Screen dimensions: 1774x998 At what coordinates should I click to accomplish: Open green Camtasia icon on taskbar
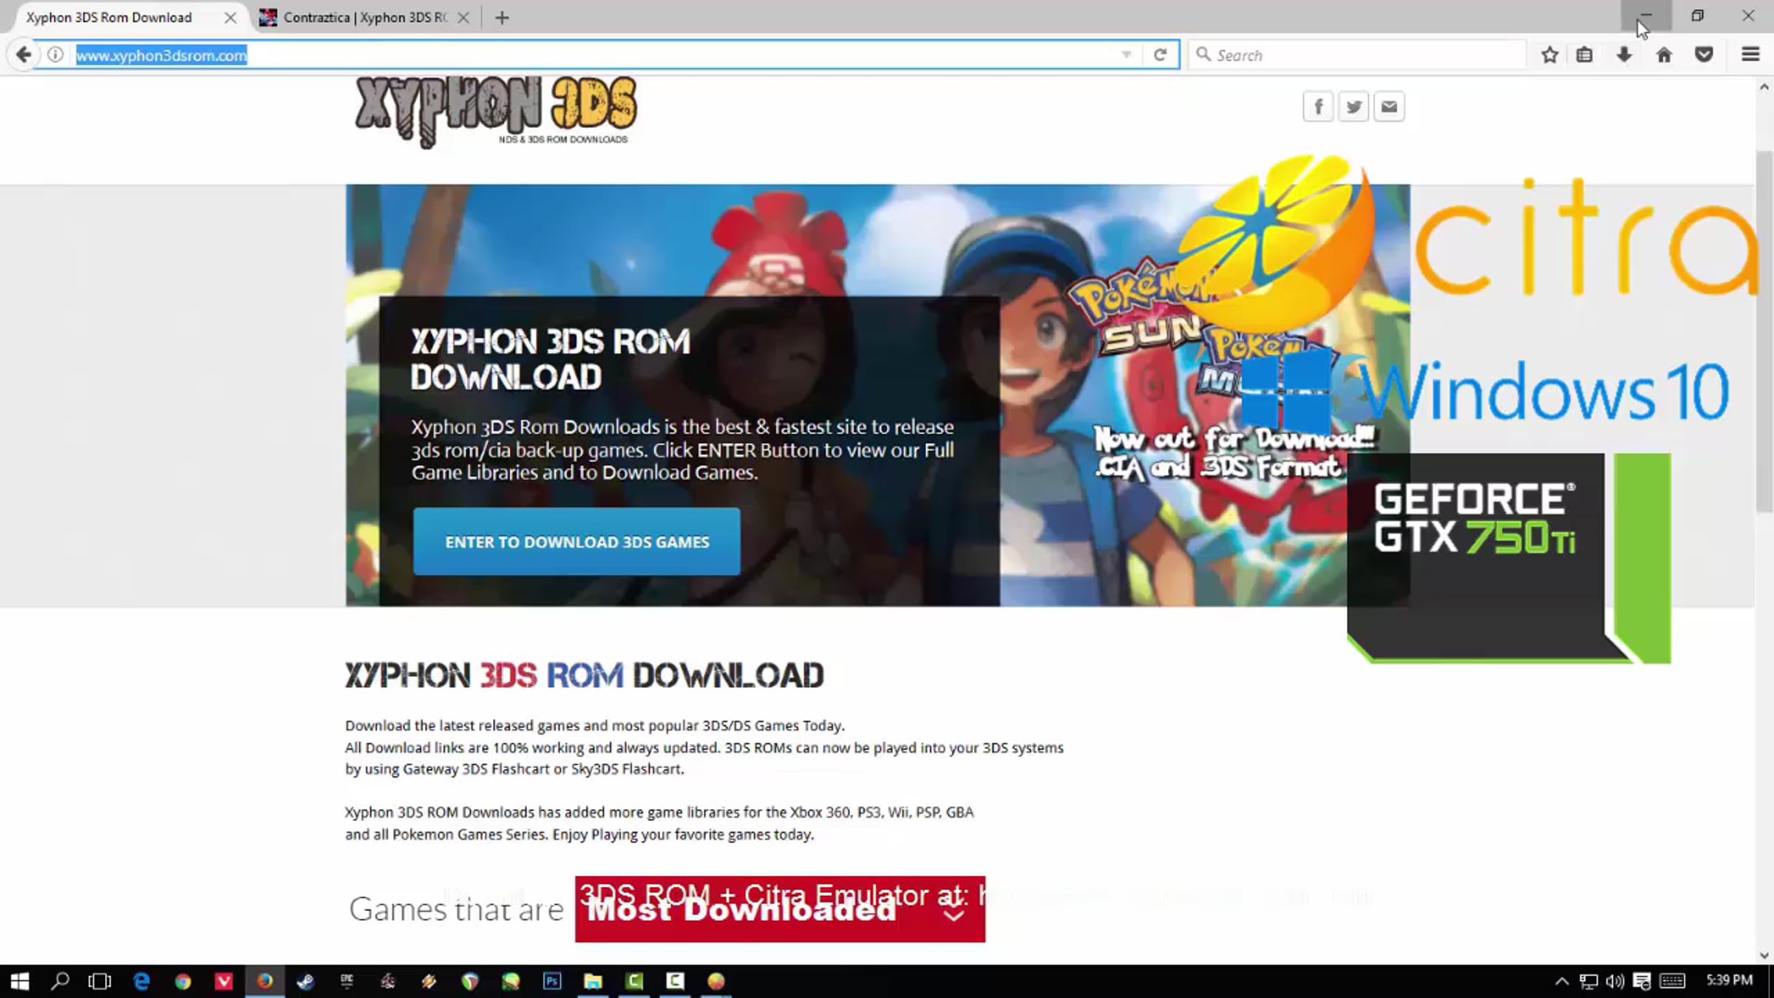634,981
